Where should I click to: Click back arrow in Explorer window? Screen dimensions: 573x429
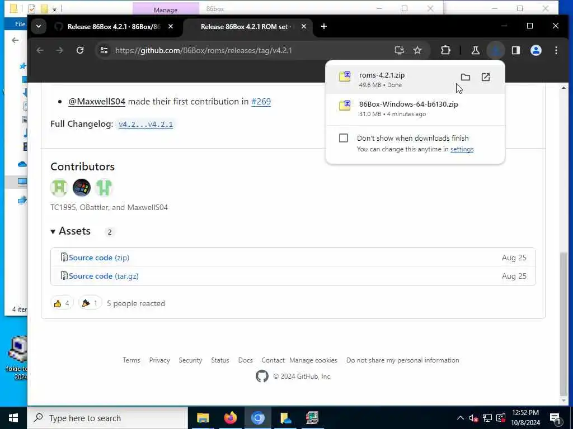tap(15, 40)
